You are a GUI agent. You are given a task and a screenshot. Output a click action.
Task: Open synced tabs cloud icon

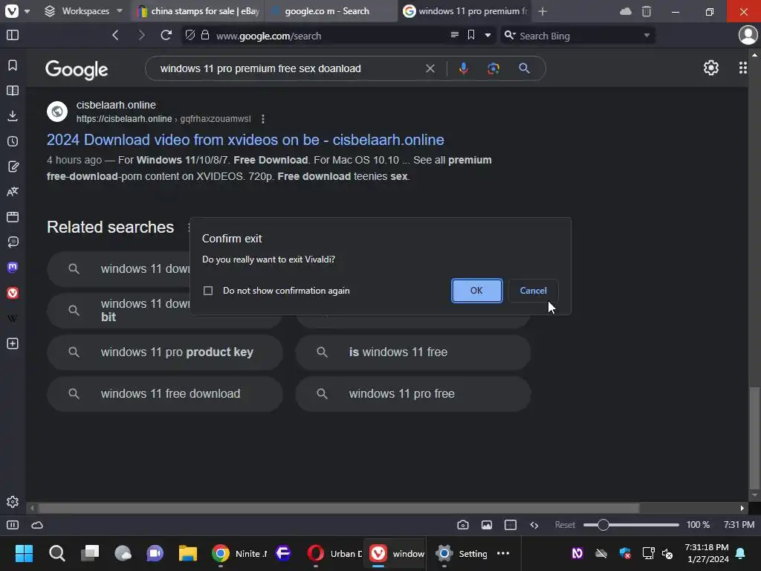626,11
